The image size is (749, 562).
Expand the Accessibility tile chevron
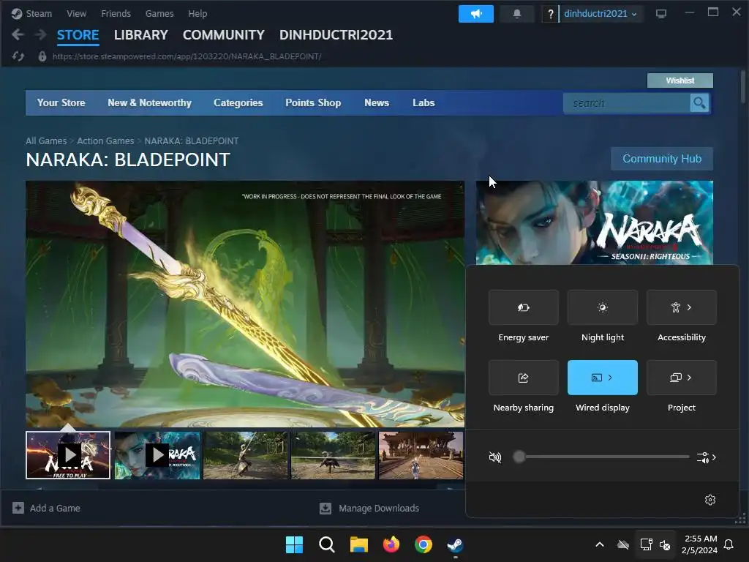tap(689, 307)
